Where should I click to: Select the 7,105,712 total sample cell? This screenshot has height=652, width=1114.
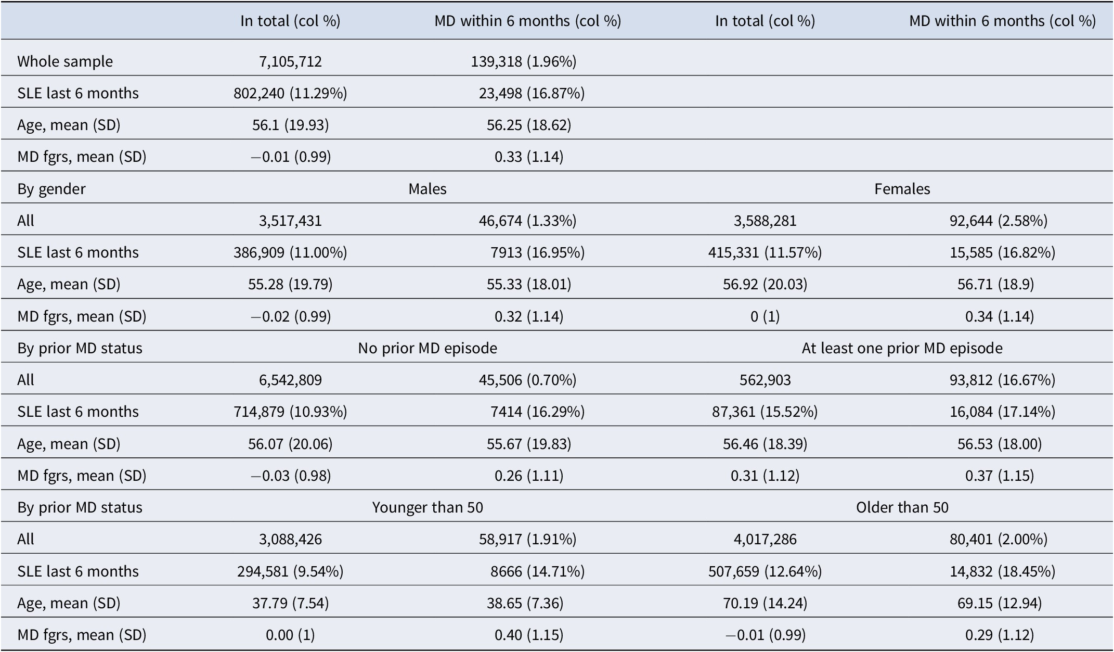(x=290, y=61)
